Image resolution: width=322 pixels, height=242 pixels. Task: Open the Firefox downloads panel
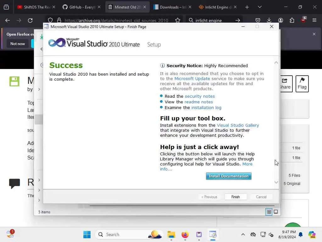tap(269, 20)
